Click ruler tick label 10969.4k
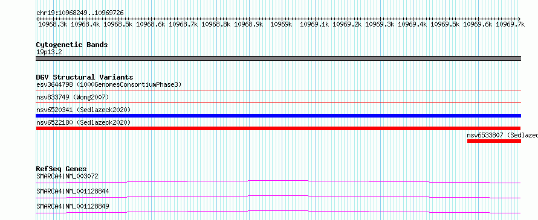This screenshot has height=220, width=538. [412, 24]
